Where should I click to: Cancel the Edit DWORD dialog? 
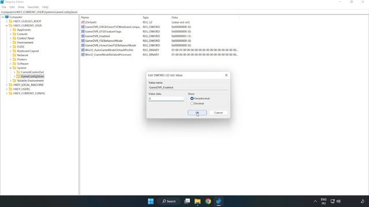[219, 113]
